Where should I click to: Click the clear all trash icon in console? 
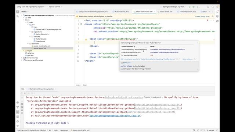pyautogui.click(x=22, y=113)
